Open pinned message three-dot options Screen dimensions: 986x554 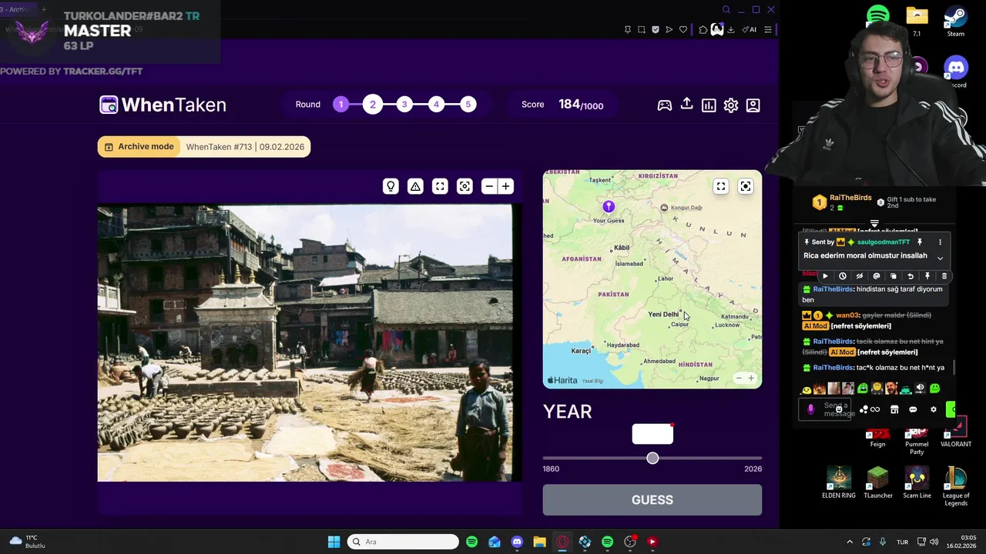point(940,242)
